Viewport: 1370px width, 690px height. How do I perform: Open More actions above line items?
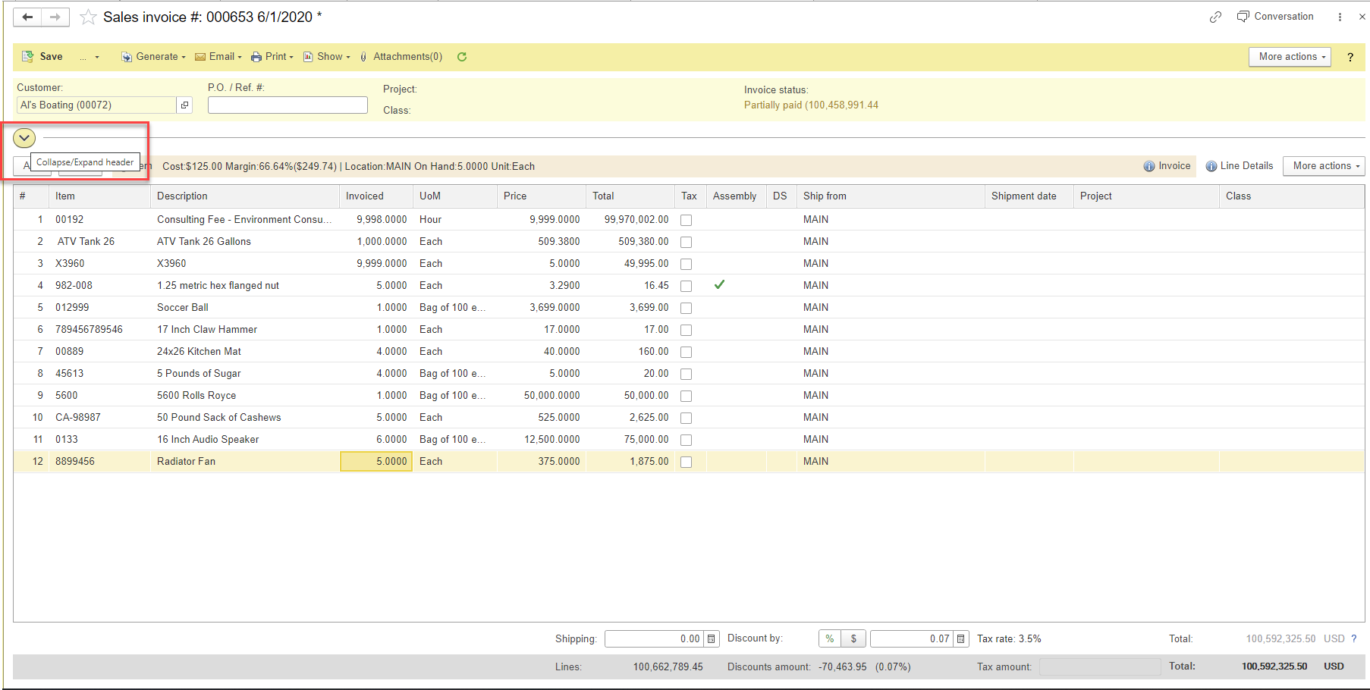tap(1324, 166)
